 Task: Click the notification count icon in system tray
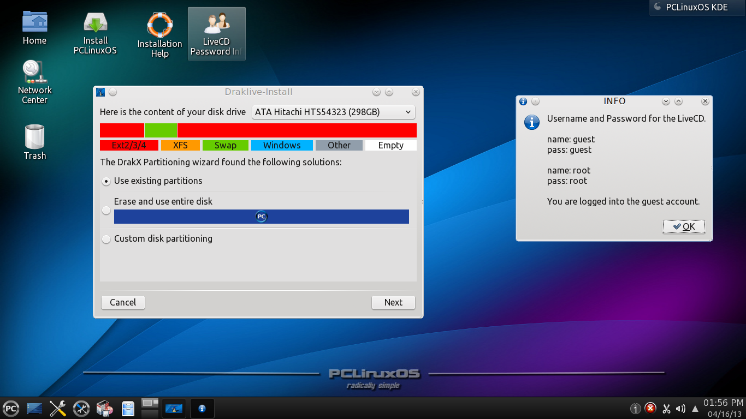point(636,409)
